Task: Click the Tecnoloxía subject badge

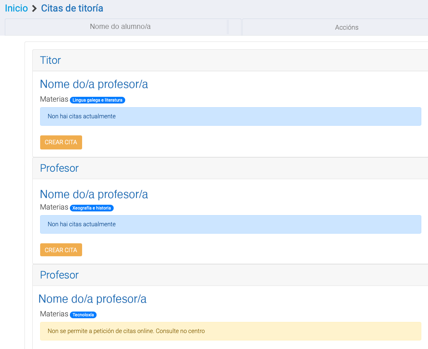Action: tap(83, 315)
